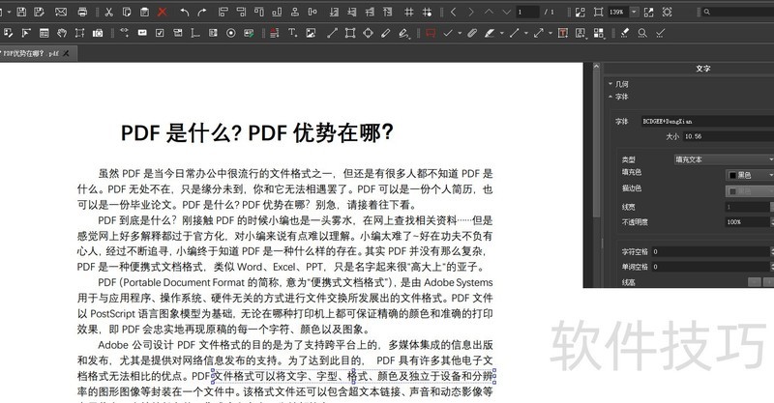This screenshot has height=403, width=774.
Task: Select the Hand pan tool
Action: pos(61,32)
